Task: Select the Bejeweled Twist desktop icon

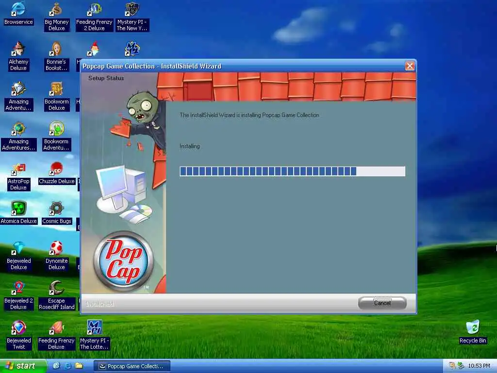Action: pyautogui.click(x=18, y=336)
